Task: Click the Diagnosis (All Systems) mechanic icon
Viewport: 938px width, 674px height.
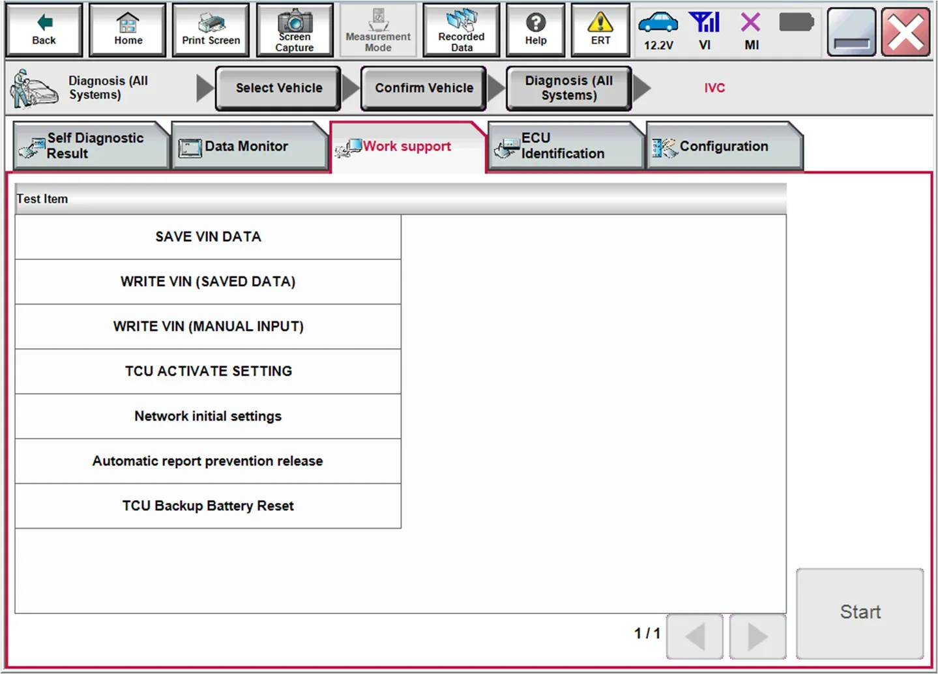Action: 33,88
